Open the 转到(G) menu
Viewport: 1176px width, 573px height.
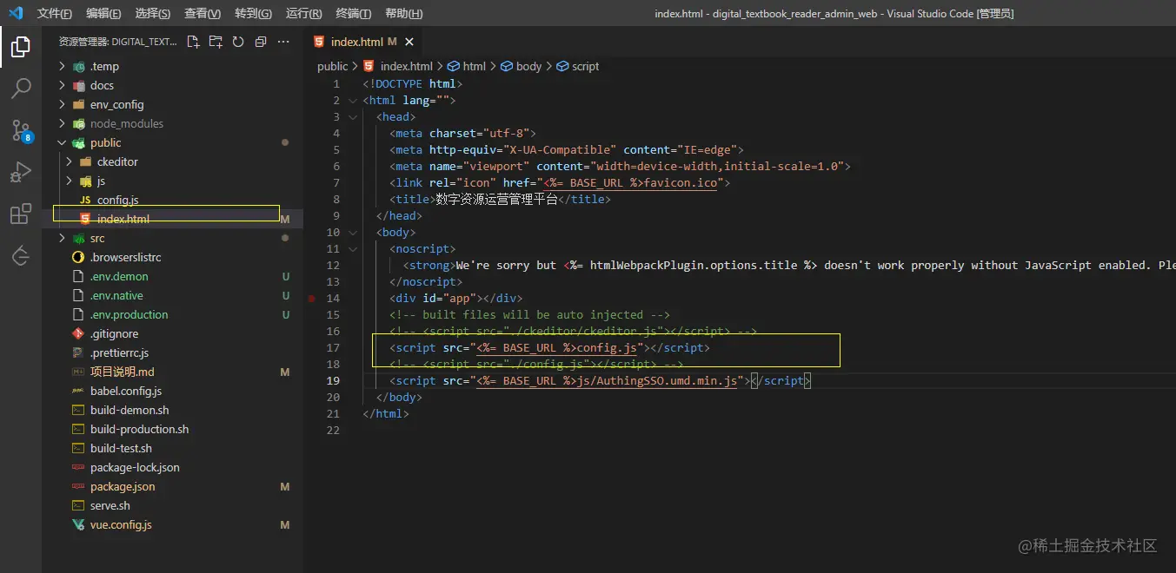253,14
